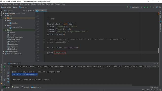The width and height of the screenshot is (162, 91).
Task: Collapse the lib folder
Action: pos(6,25)
